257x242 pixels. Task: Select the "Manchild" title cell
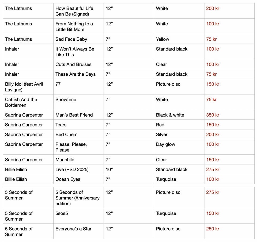(x=65, y=160)
